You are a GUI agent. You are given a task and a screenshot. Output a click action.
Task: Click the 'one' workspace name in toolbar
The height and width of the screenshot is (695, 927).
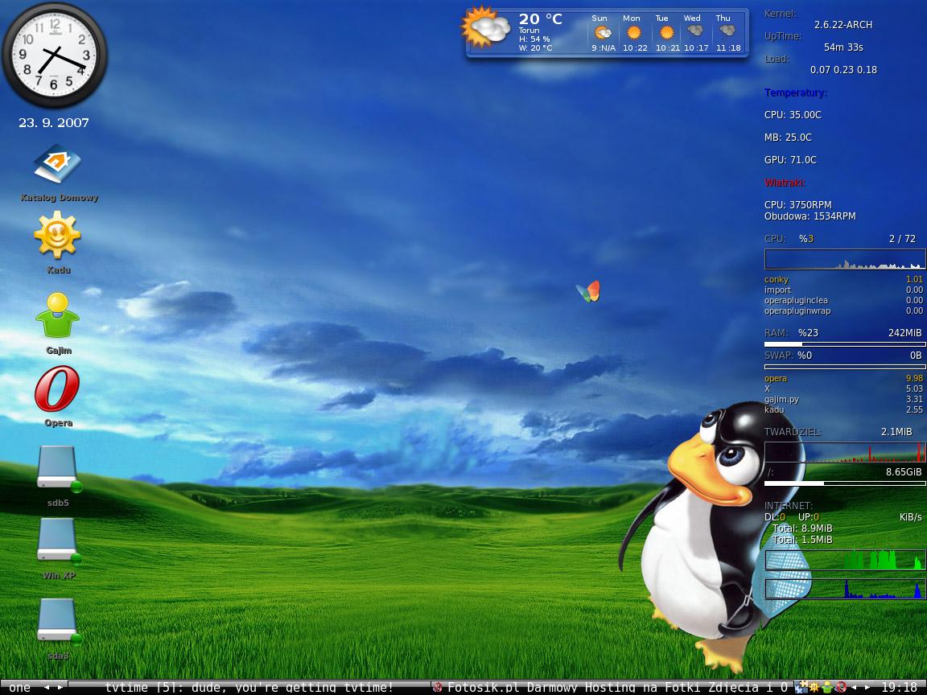[19, 687]
